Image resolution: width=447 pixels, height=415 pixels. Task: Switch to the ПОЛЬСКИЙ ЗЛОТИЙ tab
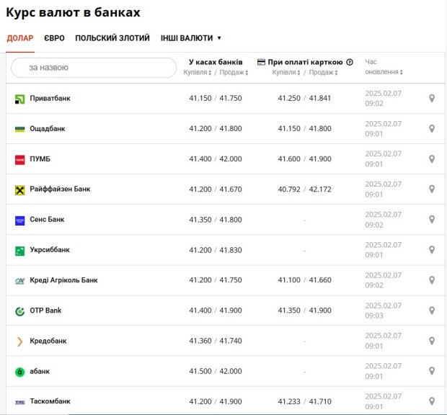[x=112, y=38]
